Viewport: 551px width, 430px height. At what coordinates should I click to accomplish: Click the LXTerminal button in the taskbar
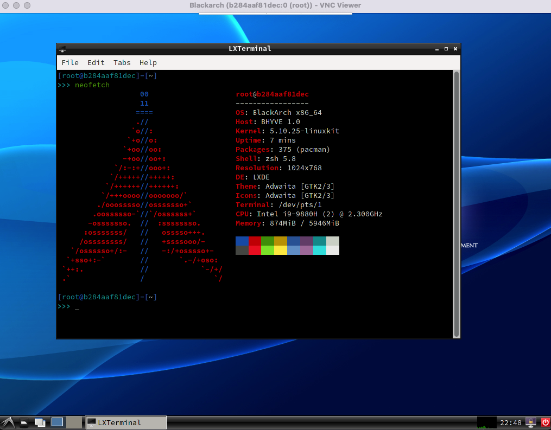pyautogui.click(x=126, y=422)
